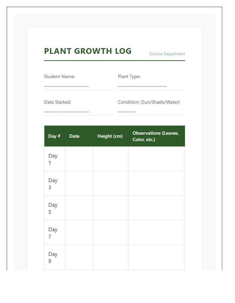Screen dimensions: 235x303
Task: Click the 'Height (cm)' column header
Action: pos(111,136)
